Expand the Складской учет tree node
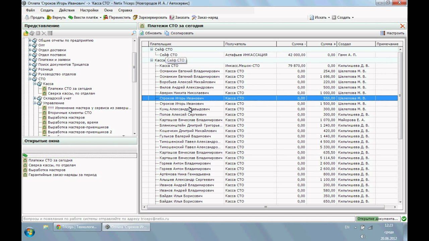Screen dimensions: 429x241 tap(35, 98)
